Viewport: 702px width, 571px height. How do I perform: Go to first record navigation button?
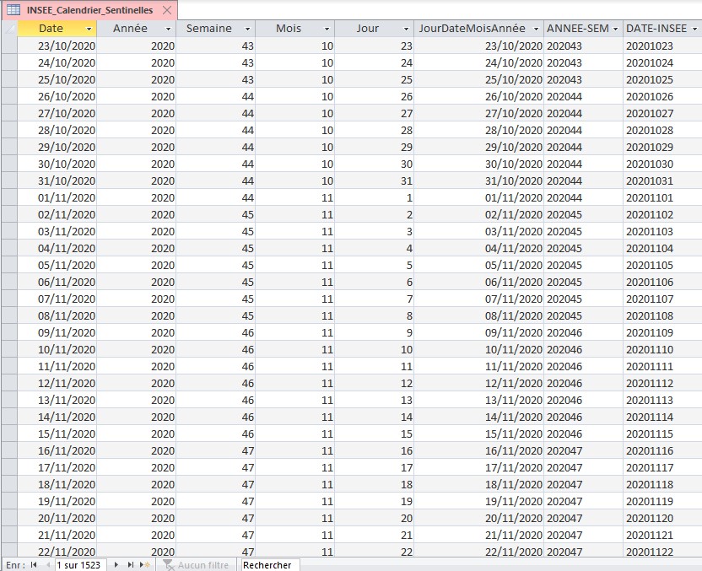34,565
